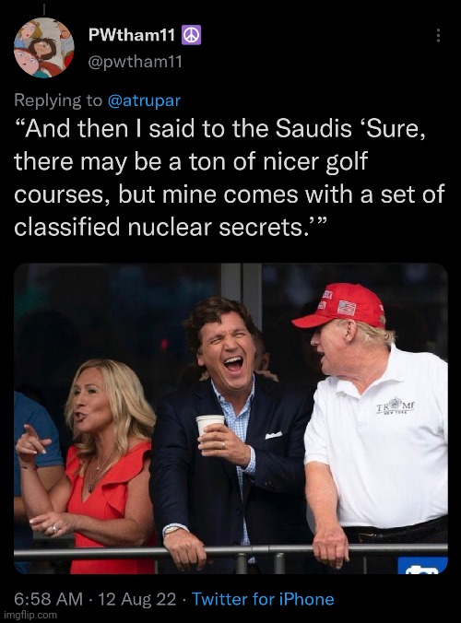Screen dimensions: 461x623
Task: Open the Twitter for iPhone source link
Action: point(263,599)
